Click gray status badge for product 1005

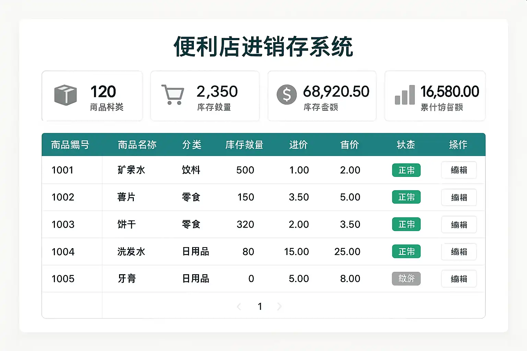(406, 279)
